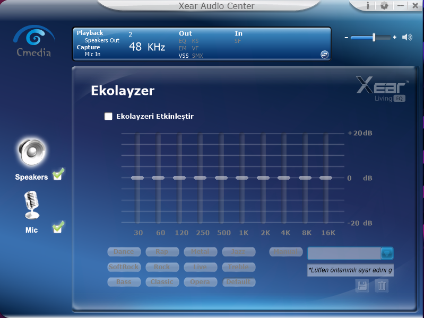Save preset with the floppy disk icon
The image size is (424, 318).
[362, 286]
